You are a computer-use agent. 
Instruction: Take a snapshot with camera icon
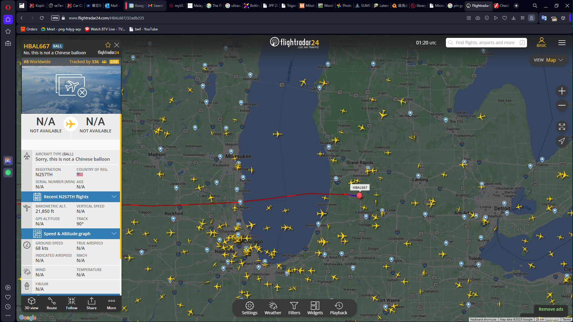(478, 18)
